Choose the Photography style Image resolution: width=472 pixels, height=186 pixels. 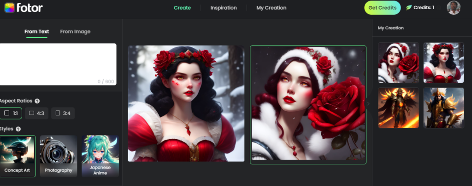59,156
